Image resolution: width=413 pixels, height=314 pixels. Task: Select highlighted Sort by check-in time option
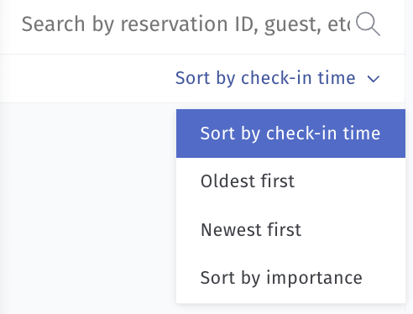tap(290, 133)
